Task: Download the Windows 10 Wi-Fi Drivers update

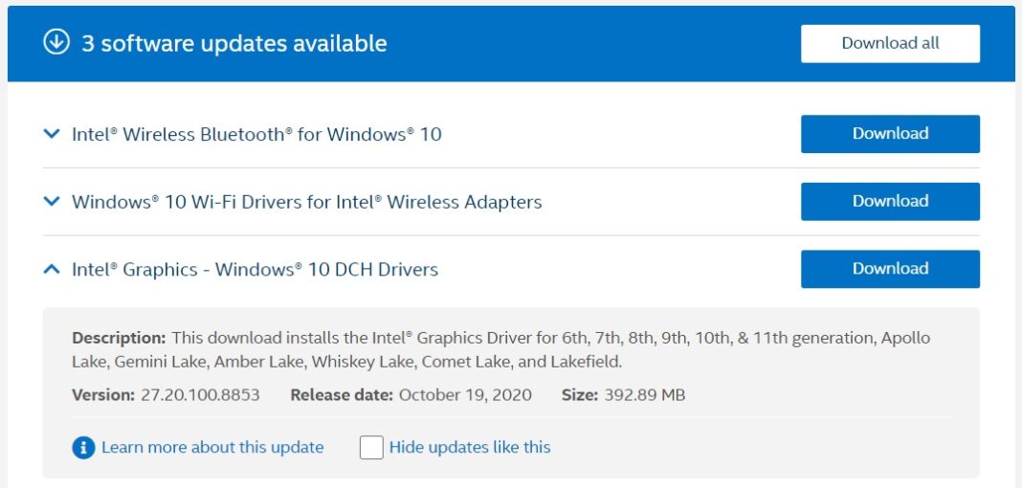Action: tap(890, 201)
